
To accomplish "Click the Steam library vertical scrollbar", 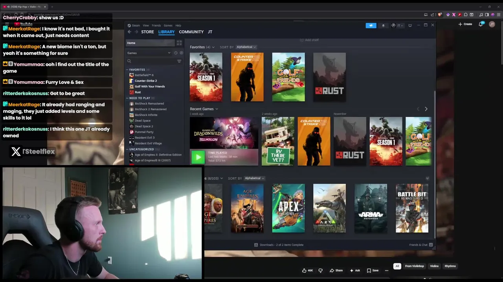I will 435,164.
